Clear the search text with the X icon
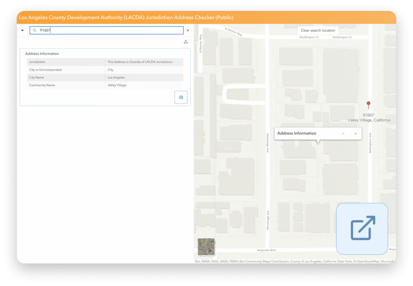The width and height of the screenshot is (413, 286). (x=188, y=30)
